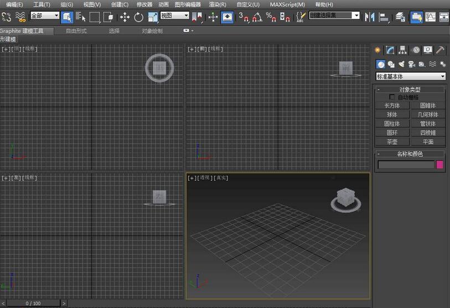
Task: Switch to the Modify command panel
Action: click(390, 50)
